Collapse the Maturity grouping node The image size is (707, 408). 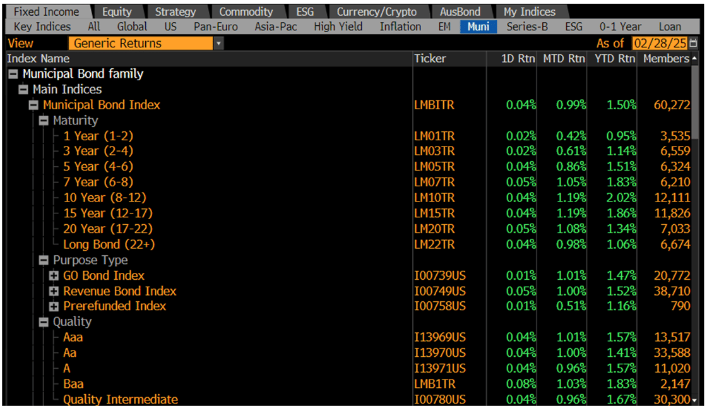pos(44,120)
